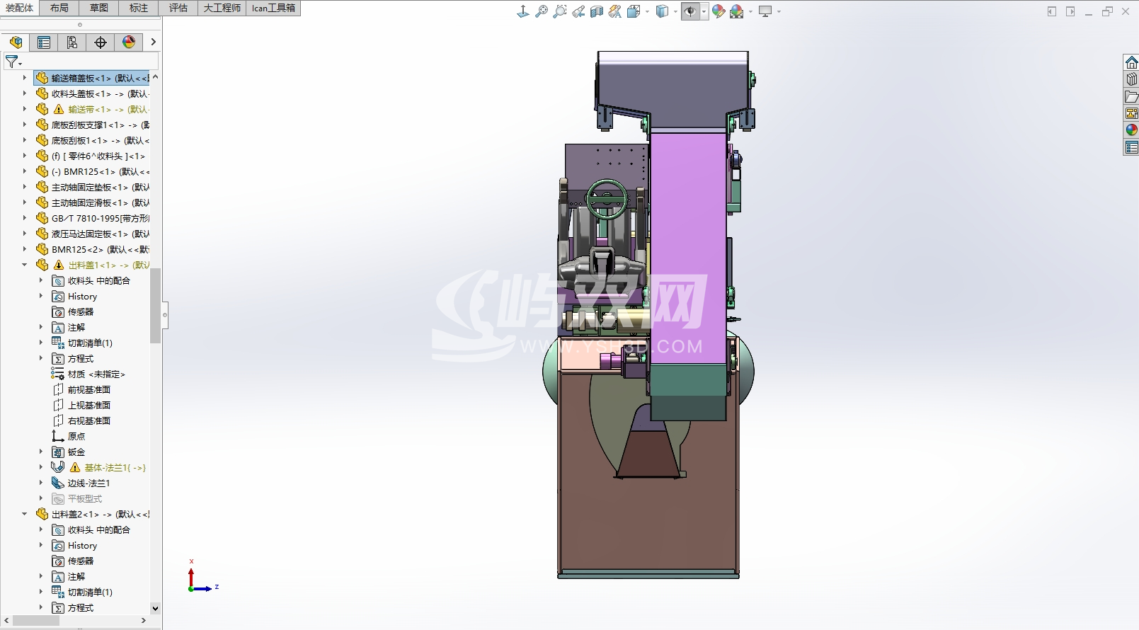The height and width of the screenshot is (630, 1139).
Task: Select 主动轴固定垫板<1> tree item
Action: point(92,187)
